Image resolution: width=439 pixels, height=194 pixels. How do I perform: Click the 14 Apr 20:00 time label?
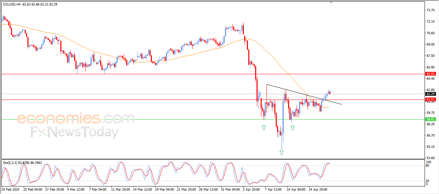pyautogui.click(x=317, y=189)
